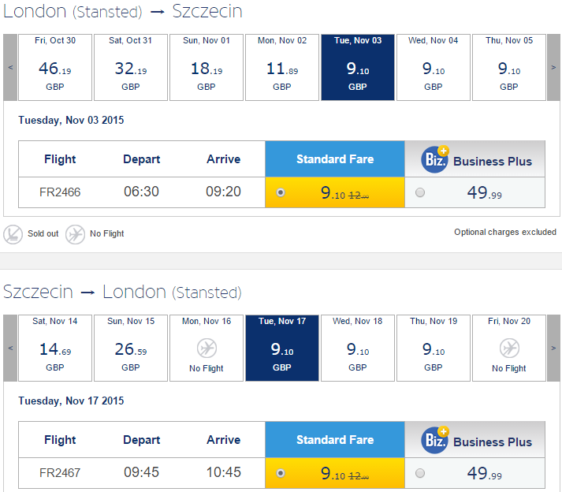Choose Sat, Nov 14 return date

click(55, 348)
